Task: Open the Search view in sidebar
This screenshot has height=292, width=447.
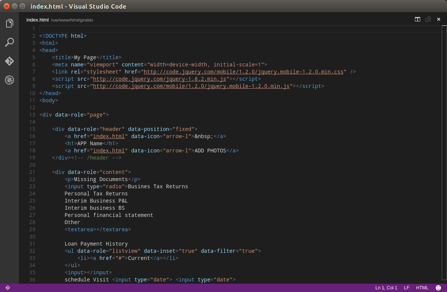Action: tap(9, 42)
